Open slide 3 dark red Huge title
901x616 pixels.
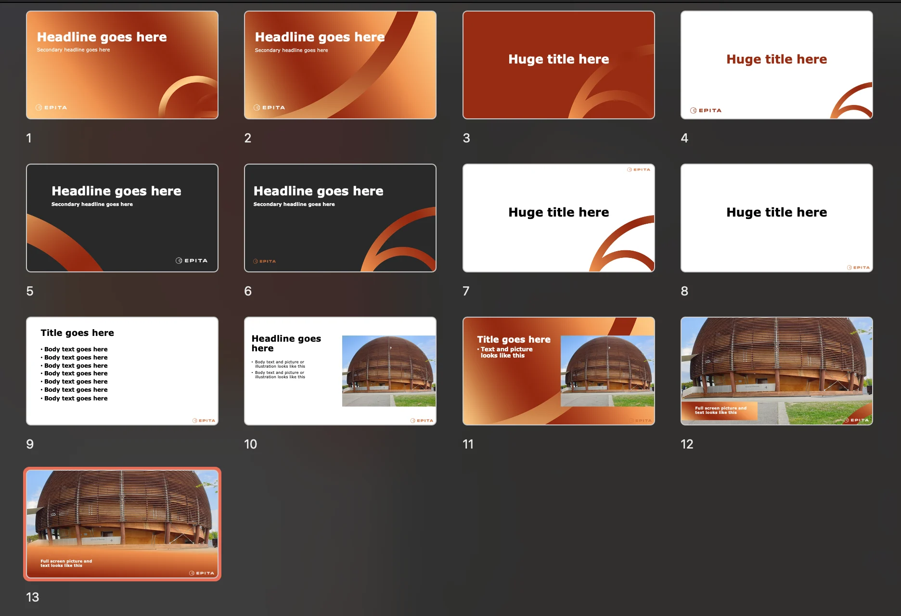(559, 65)
